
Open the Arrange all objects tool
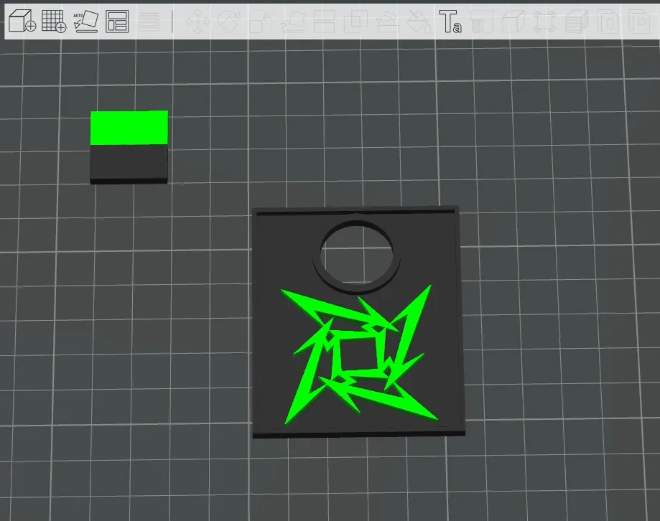point(117,22)
